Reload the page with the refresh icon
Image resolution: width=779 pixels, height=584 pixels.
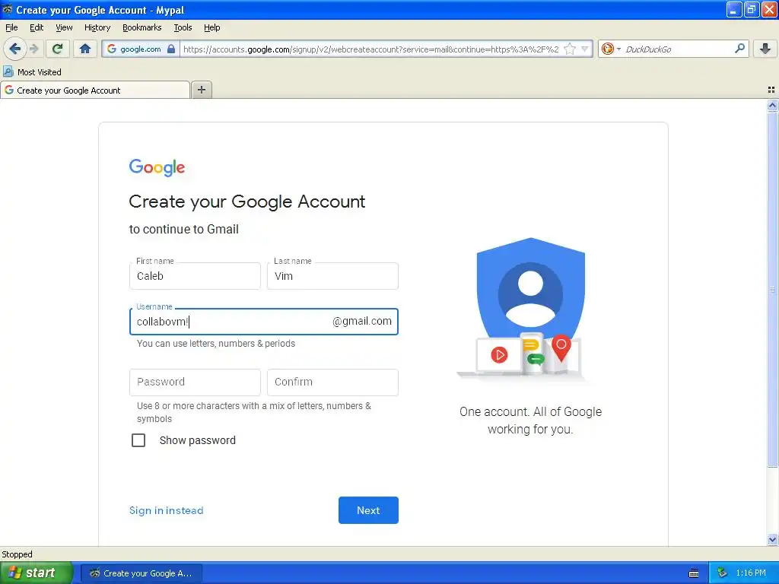point(58,49)
